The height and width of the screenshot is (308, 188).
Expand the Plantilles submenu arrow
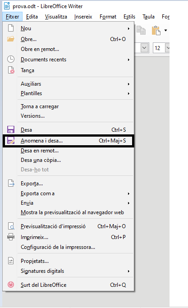128,93
